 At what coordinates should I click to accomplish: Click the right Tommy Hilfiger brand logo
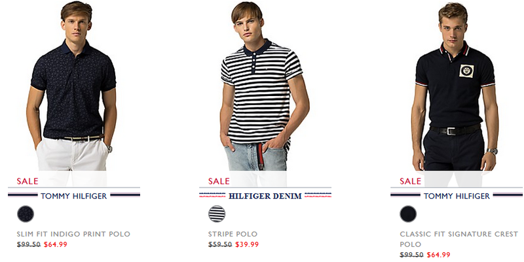pyautogui.click(x=457, y=195)
